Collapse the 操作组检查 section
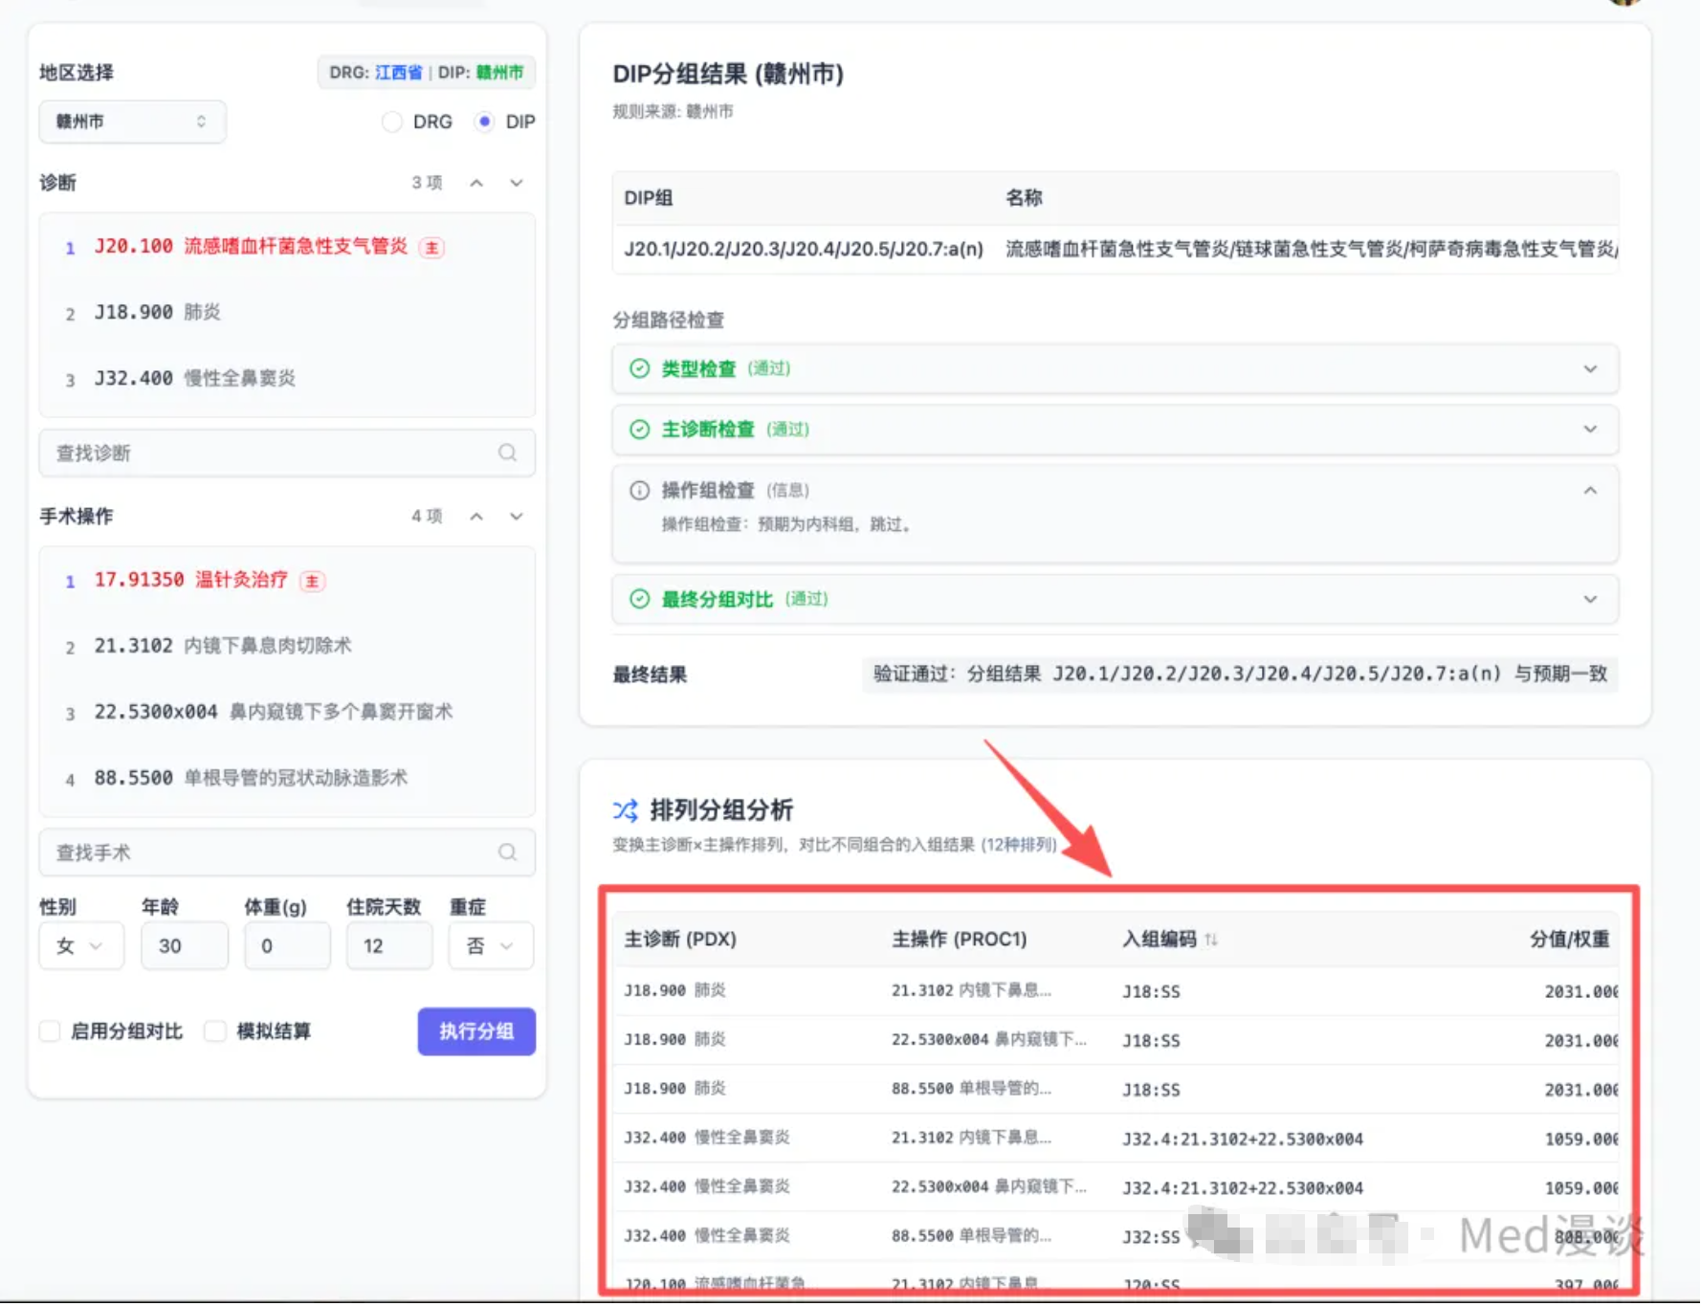 [1589, 491]
